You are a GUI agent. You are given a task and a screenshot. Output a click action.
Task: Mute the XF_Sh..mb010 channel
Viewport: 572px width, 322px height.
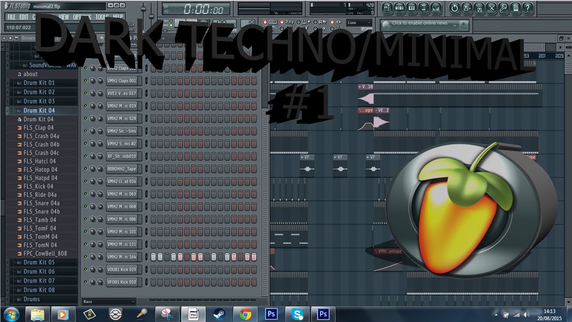coord(85,157)
